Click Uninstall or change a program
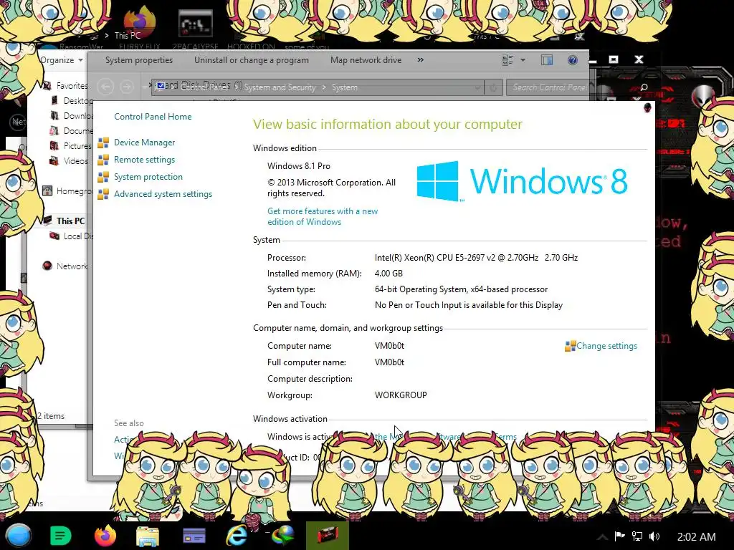 point(252,60)
